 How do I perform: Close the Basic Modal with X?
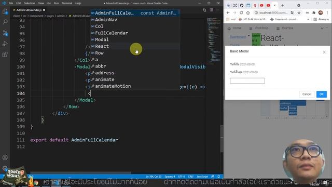[x=324, y=52]
